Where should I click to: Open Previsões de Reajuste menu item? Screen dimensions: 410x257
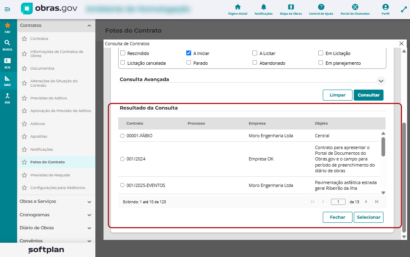point(50,175)
